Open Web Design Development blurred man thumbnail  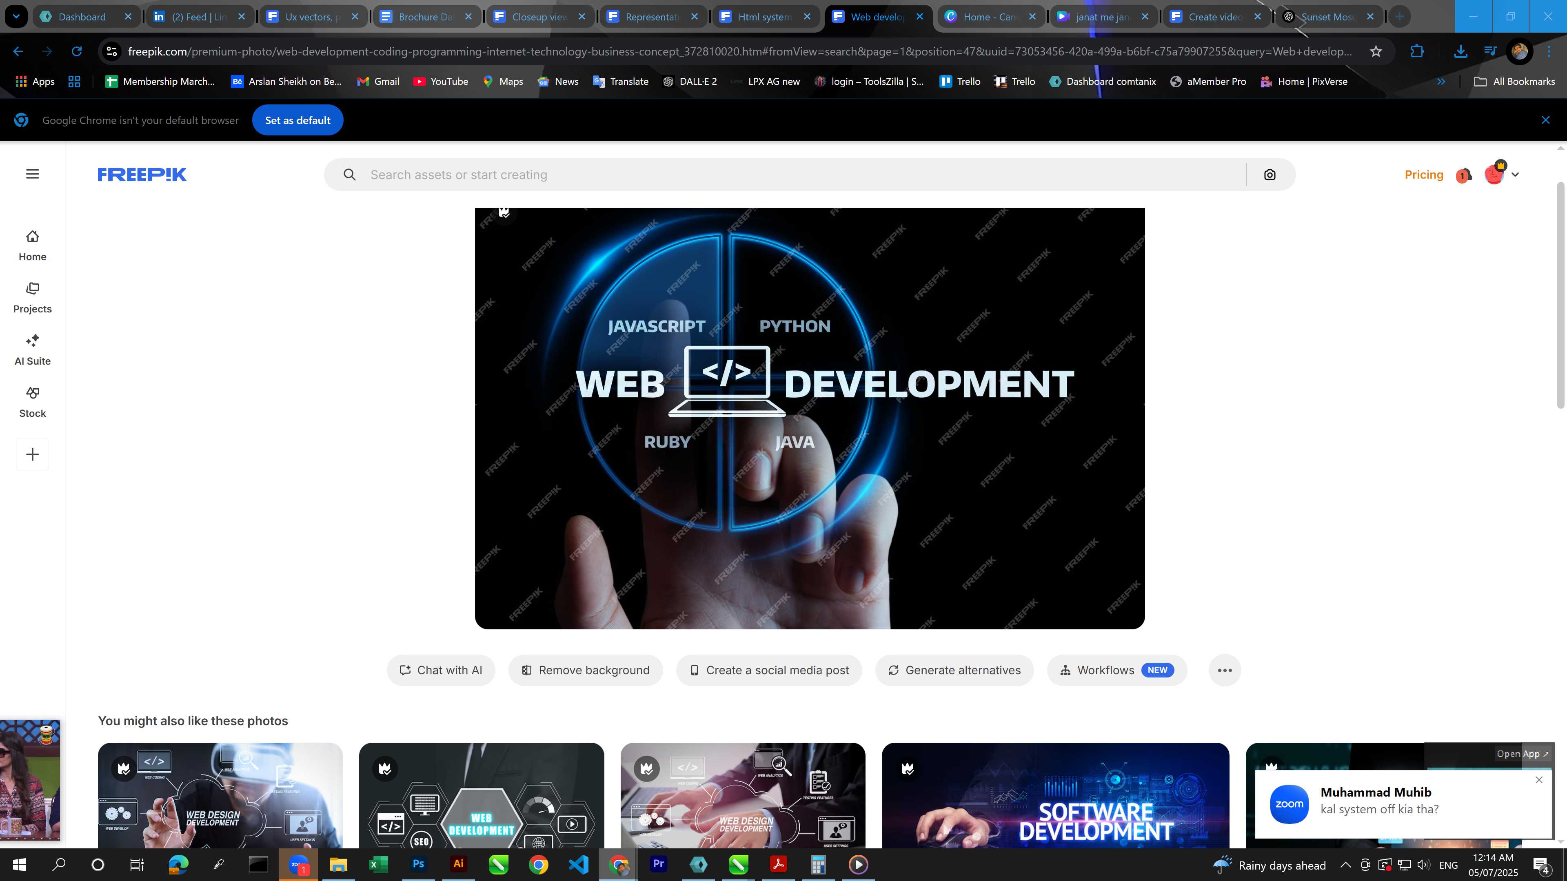coord(220,795)
